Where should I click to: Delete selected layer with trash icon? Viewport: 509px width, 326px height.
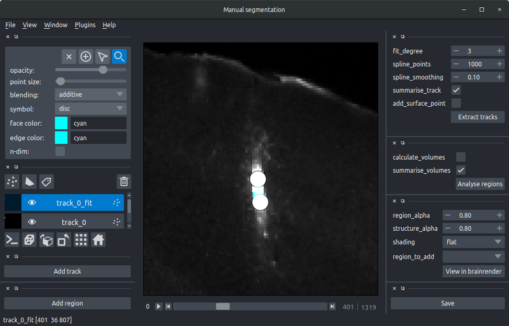pyautogui.click(x=123, y=181)
